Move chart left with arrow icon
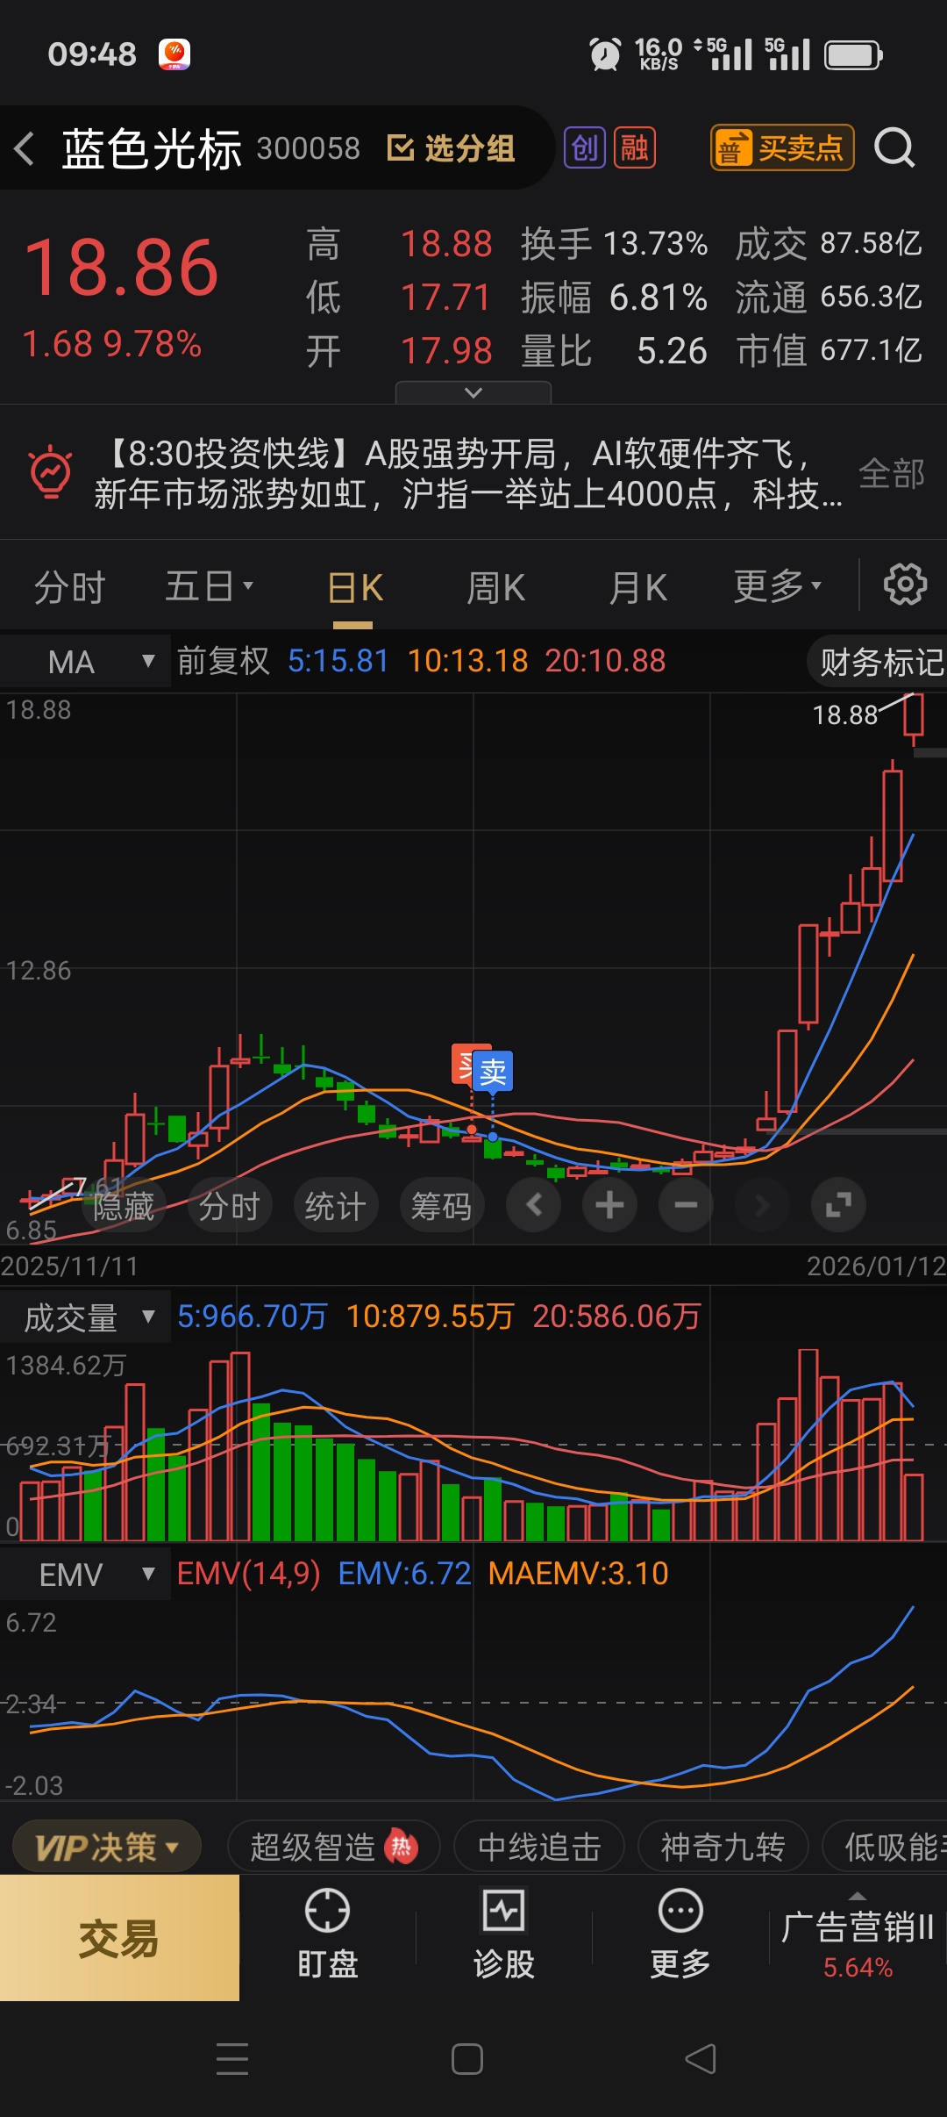This screenshot has height=2117, width=947. [x=533, y=1205]
